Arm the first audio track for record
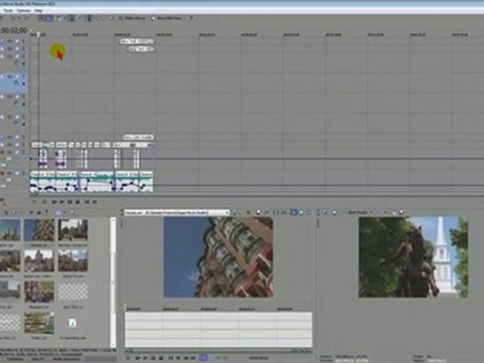This screenshot has width=484, height=363. point(2,152)
